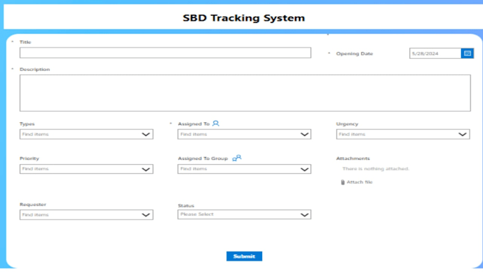Viewport: 483px width, 272px height.
Task: Click the Status label
Action: tap(186, 205)
